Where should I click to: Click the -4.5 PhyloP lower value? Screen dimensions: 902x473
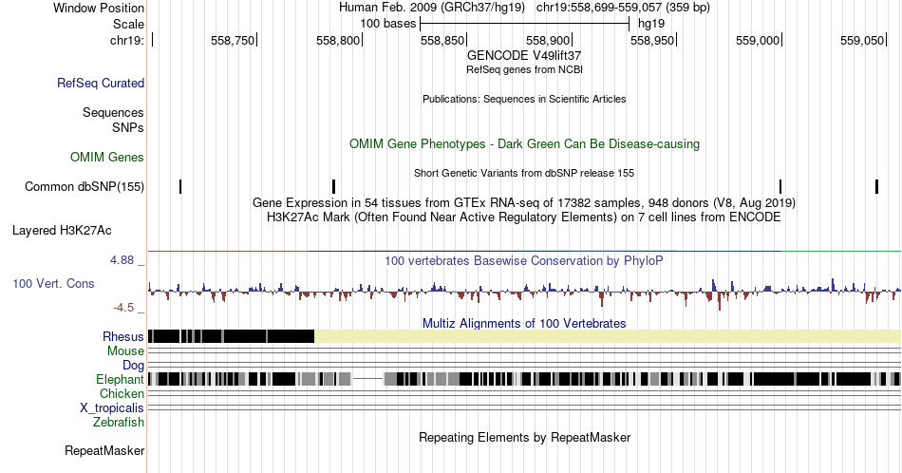coord(123,308)
